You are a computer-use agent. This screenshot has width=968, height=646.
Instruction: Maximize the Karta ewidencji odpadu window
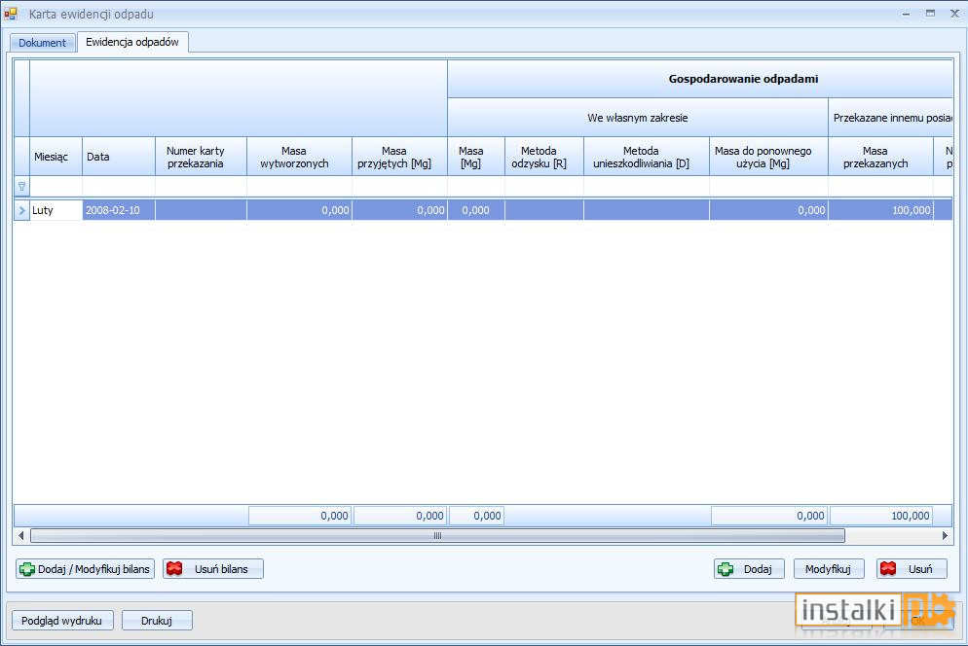point(930,13)
